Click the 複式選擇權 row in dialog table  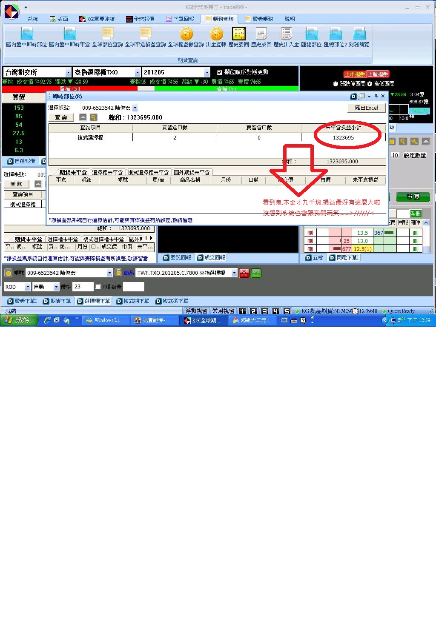pos(217,137)
